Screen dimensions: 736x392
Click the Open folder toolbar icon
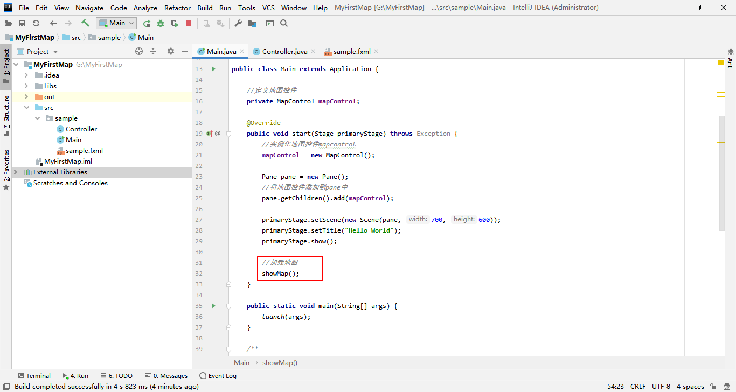(9, 23)
